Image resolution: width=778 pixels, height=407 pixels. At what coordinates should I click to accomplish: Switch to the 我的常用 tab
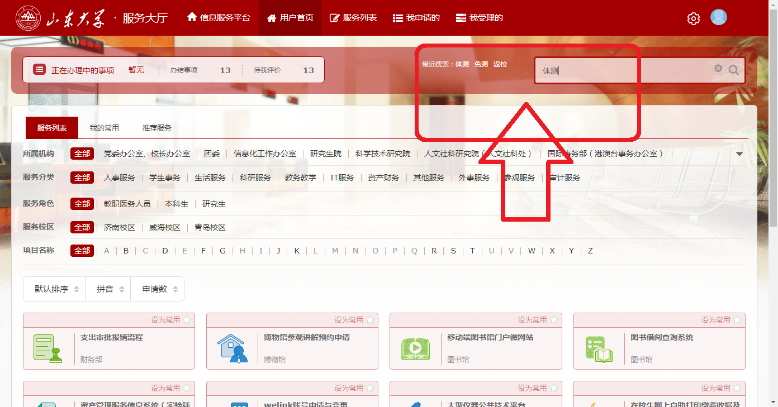(x=105, y=128)
